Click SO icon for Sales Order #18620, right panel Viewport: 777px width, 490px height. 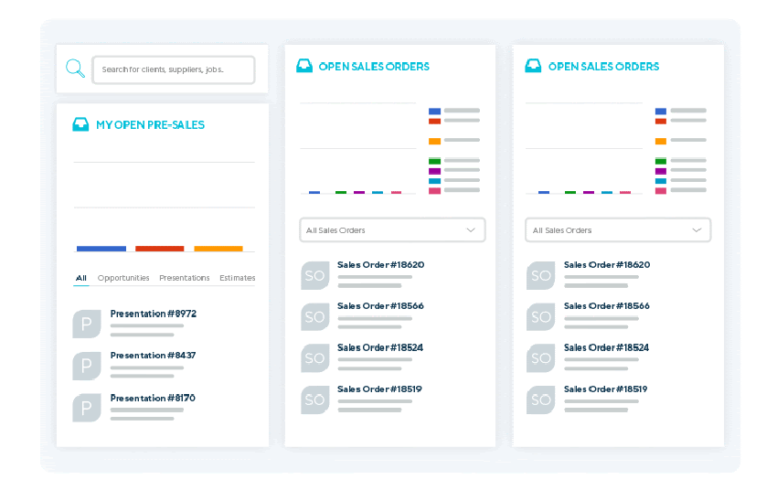point(540,275)
